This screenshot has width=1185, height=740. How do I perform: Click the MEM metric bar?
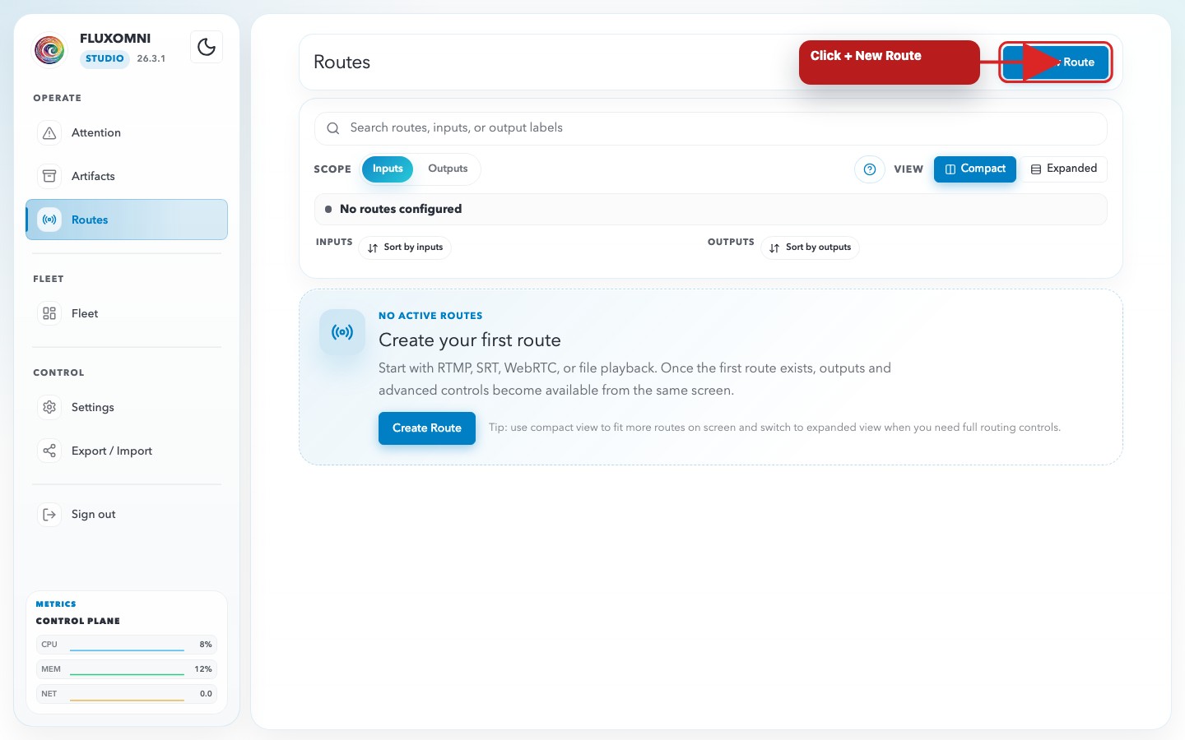127,669
